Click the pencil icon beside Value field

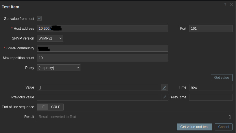[165, 87]
